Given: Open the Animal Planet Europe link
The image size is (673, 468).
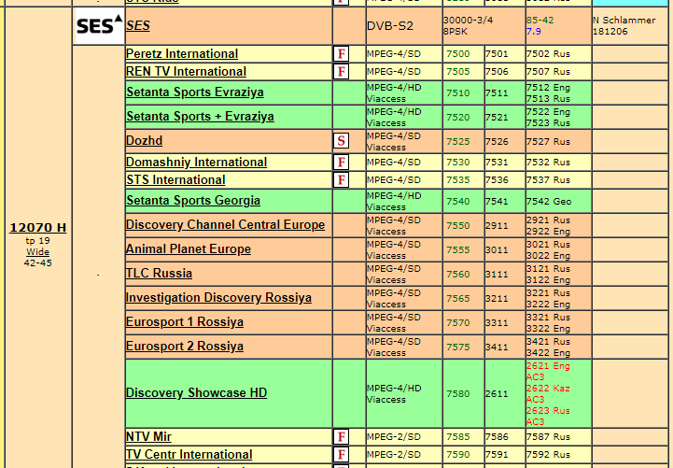Looking at the screenshot, I should pos(189,249).
